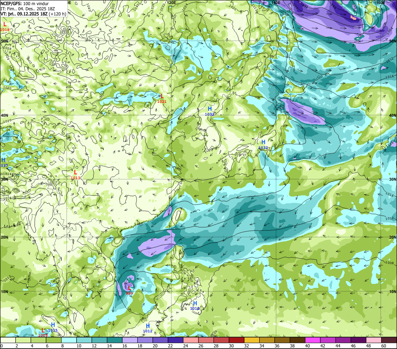Click the 120E longitude label
This screenshot has height=349, width=397.
(172, 2)
